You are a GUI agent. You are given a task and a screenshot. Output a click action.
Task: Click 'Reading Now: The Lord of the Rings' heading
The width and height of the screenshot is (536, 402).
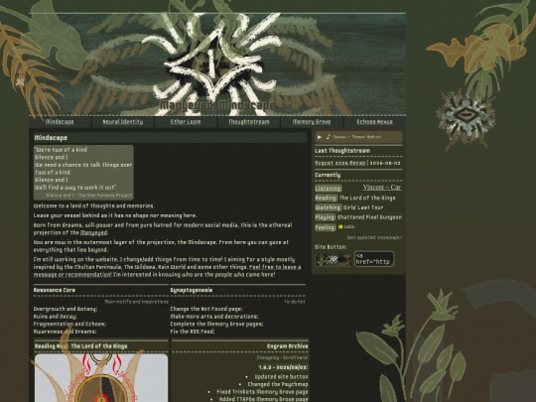(x=81, y=346)
